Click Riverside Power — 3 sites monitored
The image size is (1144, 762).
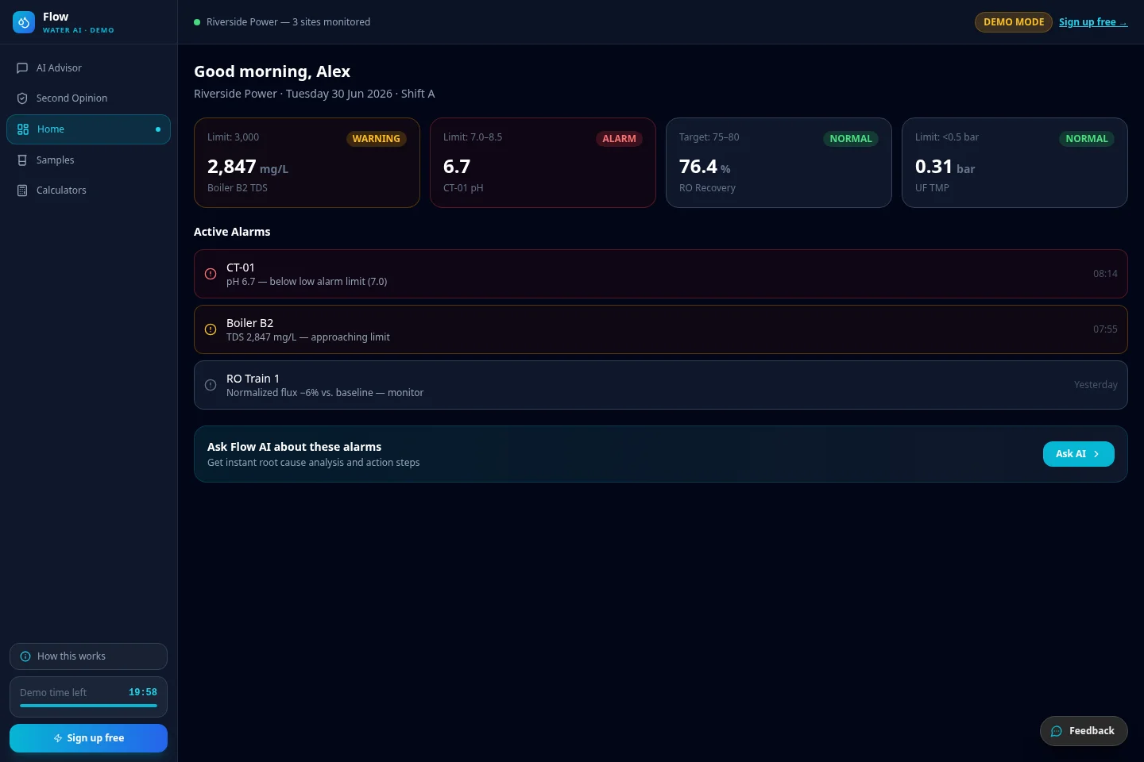pyautogui.click(x=288, y=22)
